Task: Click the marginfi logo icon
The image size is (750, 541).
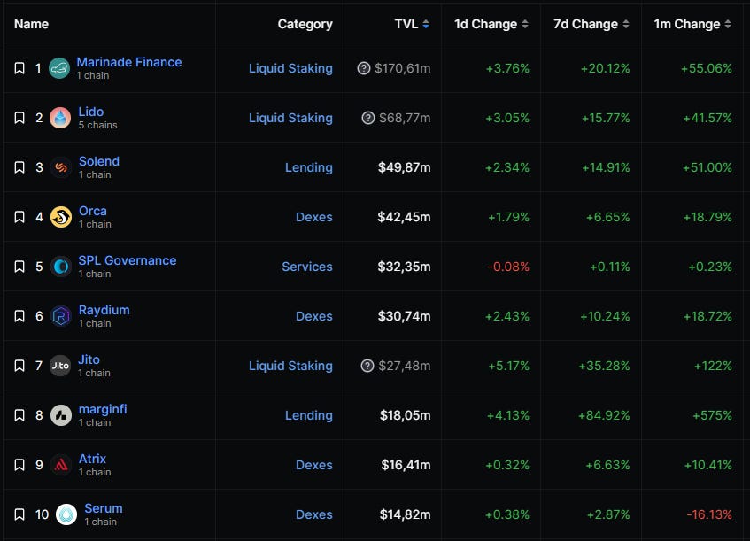Action: click(x=61, y=415)
